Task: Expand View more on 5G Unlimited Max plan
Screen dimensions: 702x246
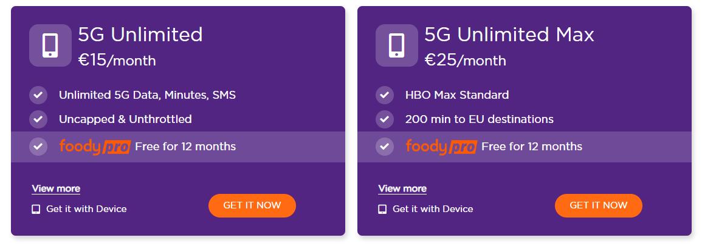Action: pos(402,188)
